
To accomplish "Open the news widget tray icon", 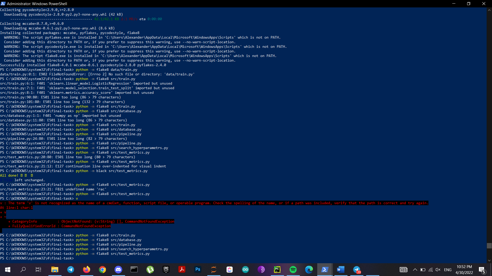I will point(404,270).
